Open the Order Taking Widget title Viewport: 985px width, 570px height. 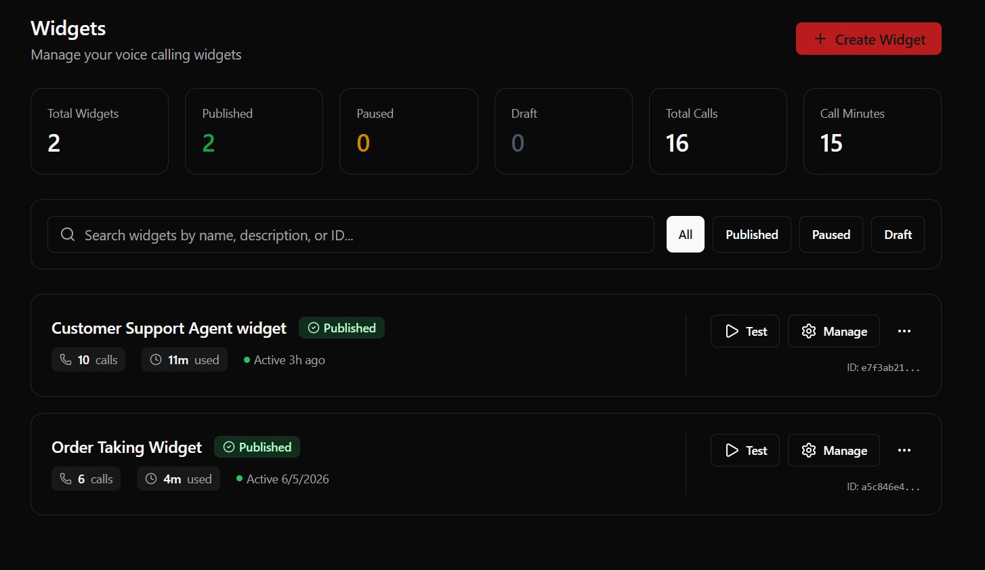[x=127, y=447]
